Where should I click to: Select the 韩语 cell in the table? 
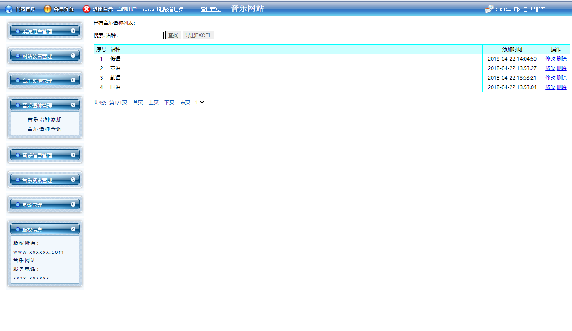tap(295, 77)
